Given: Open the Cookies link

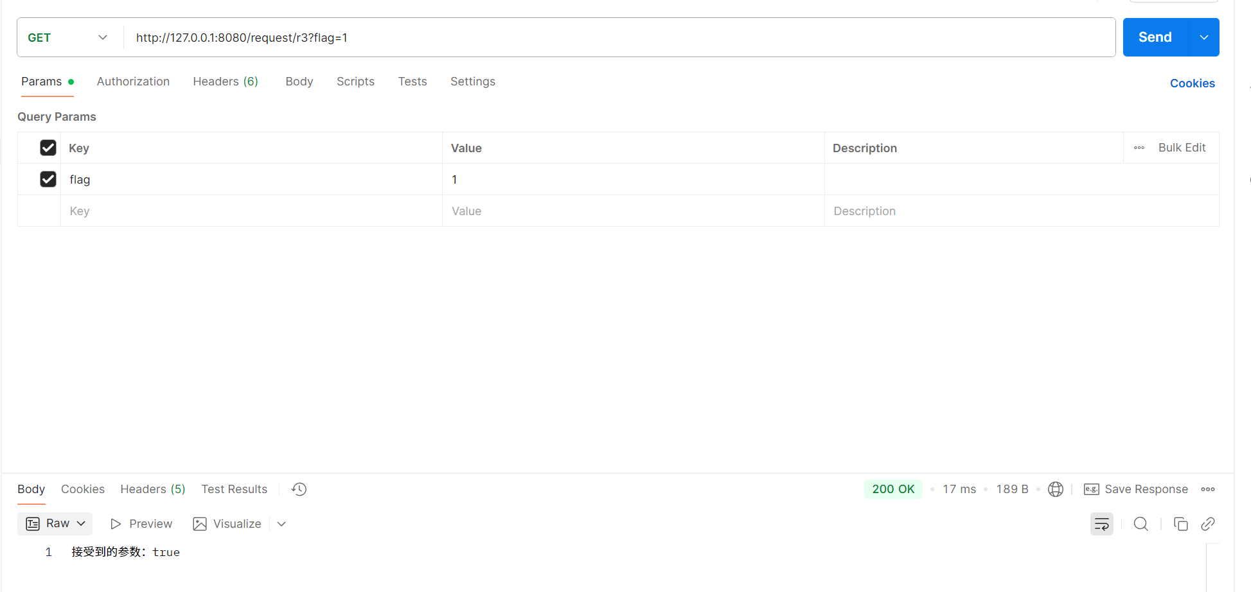Looking at the screenshot, I should [x=1193, y=83].
